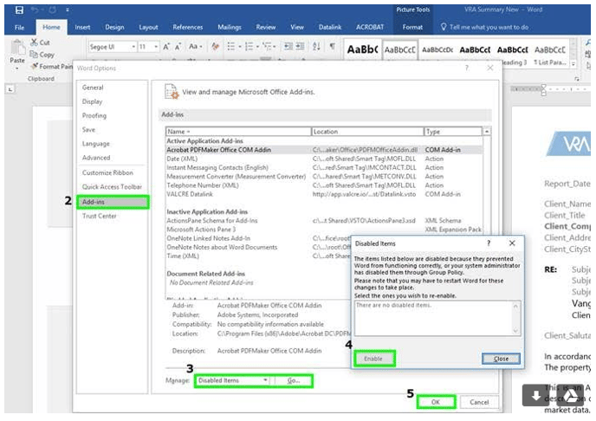Click the Word Options help question mark
The height and width of the screenshot is (421, 596).
466,67
